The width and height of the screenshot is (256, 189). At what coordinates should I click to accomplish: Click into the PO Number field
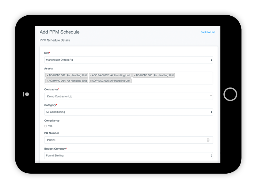(x=129, y=140)
